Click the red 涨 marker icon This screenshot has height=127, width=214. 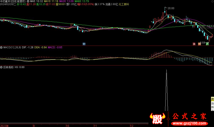[x=194, y=44]
